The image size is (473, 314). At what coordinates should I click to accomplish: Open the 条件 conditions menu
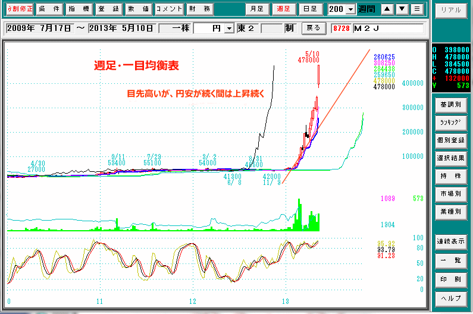pos(49,9)
